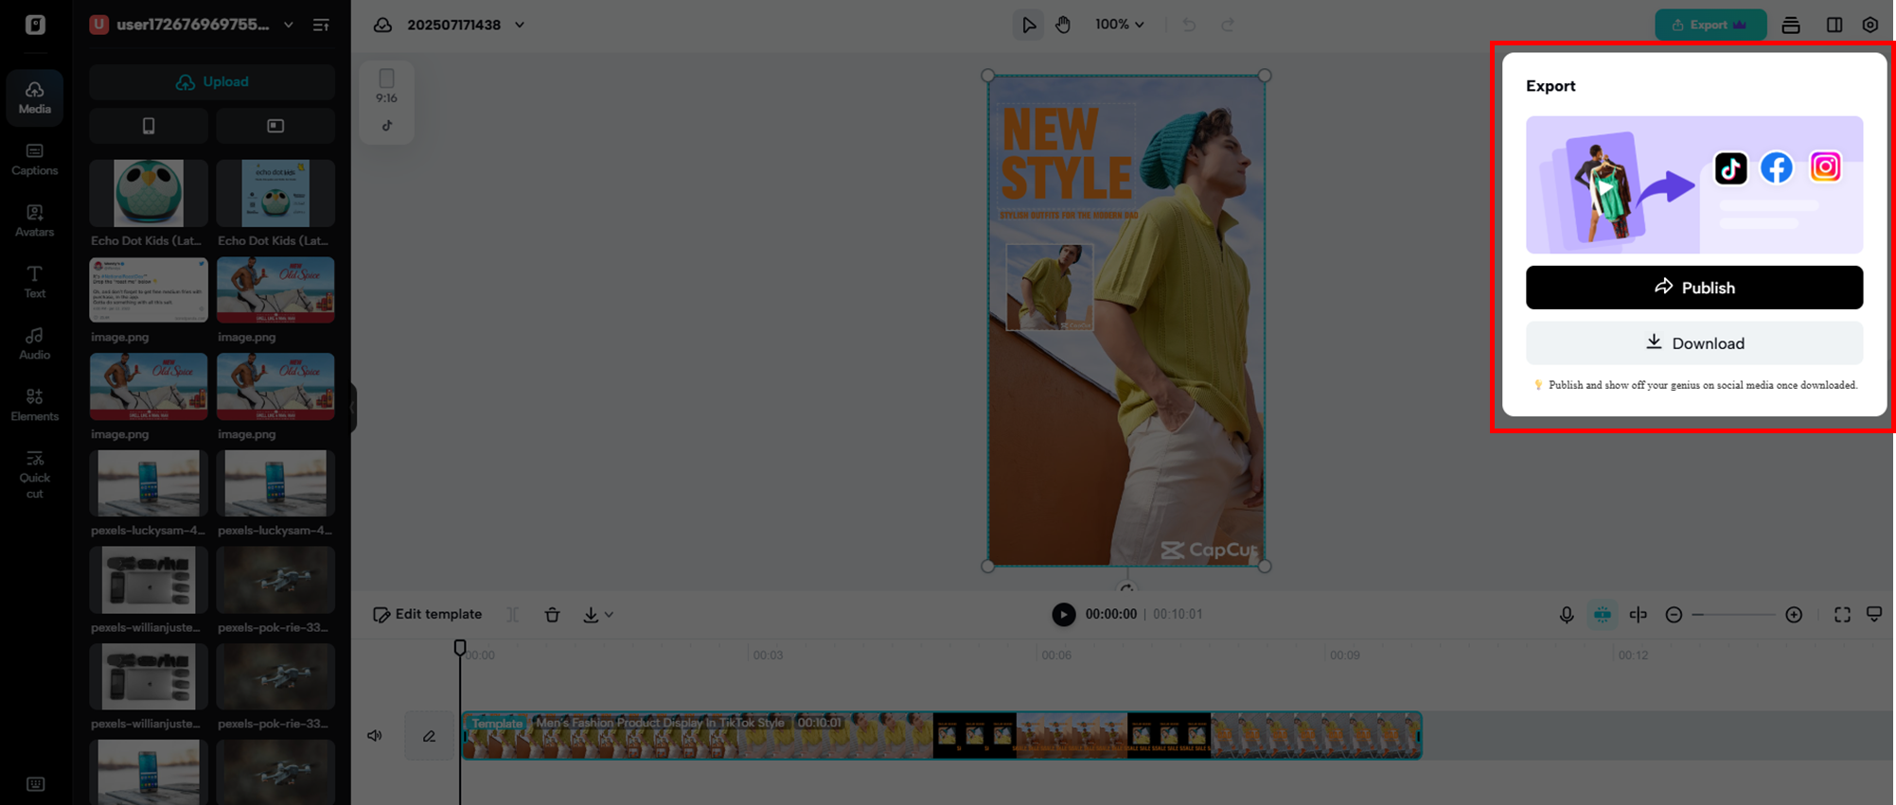1896x805 pixels.
Task: Open the Audio tab in sidebar
Action: [35, 343]
